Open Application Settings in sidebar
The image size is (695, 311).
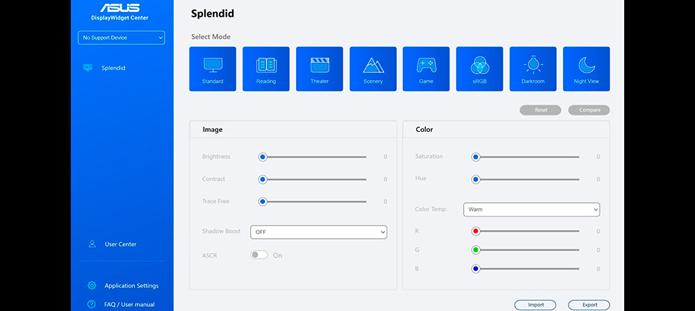tap(131, 286)
